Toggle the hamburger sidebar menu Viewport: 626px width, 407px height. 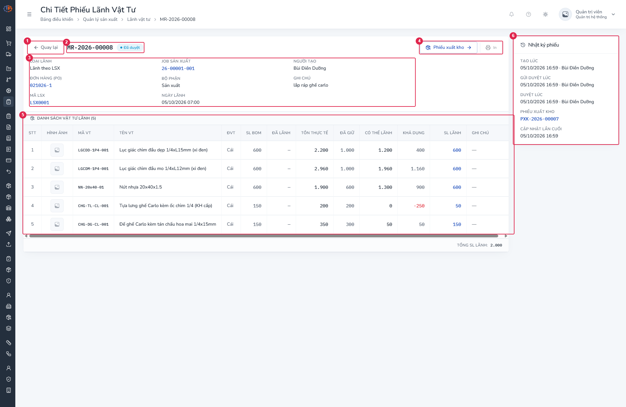pyautogui.click(x=29, y=14)
